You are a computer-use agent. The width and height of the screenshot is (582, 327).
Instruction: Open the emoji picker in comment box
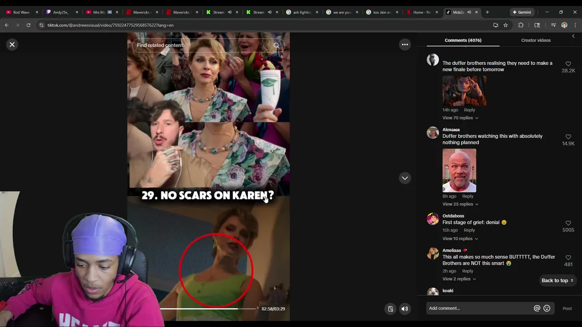[547, 308]
